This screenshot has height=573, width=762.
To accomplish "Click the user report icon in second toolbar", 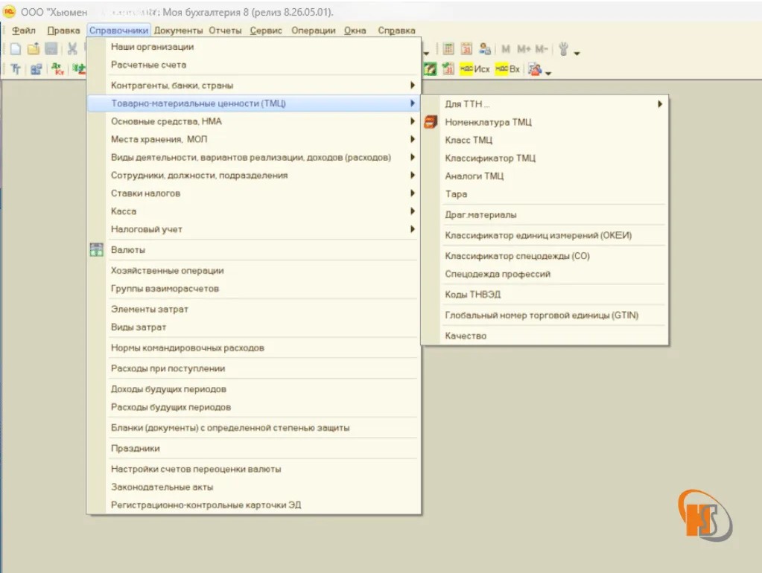I will point(535,69).
